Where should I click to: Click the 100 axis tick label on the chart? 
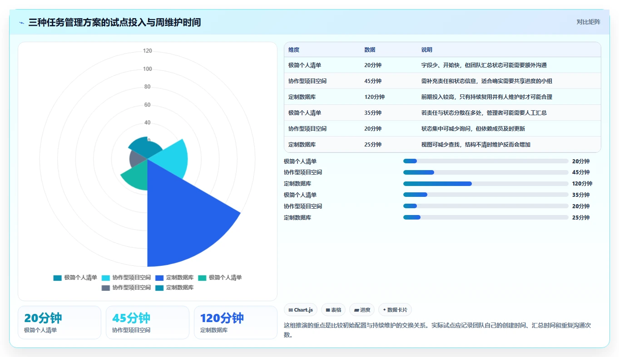click(x=148, y=69)
